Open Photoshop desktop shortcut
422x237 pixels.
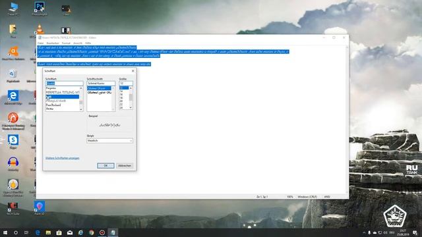[40, 9]
